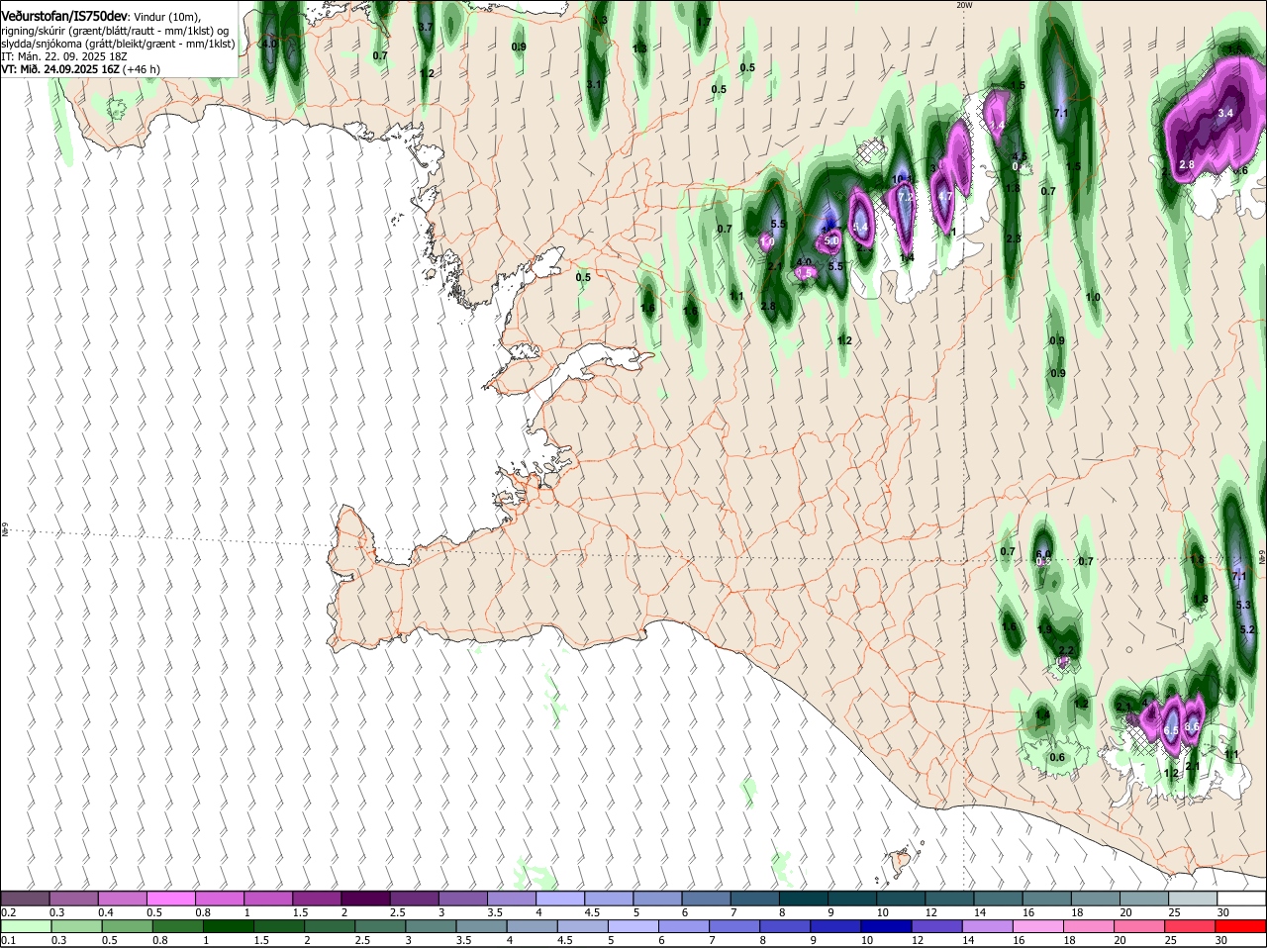Select the lavender 4 swatch in upper scale
Viewport: 1267px width, 948px height.
tap(559, 899)
